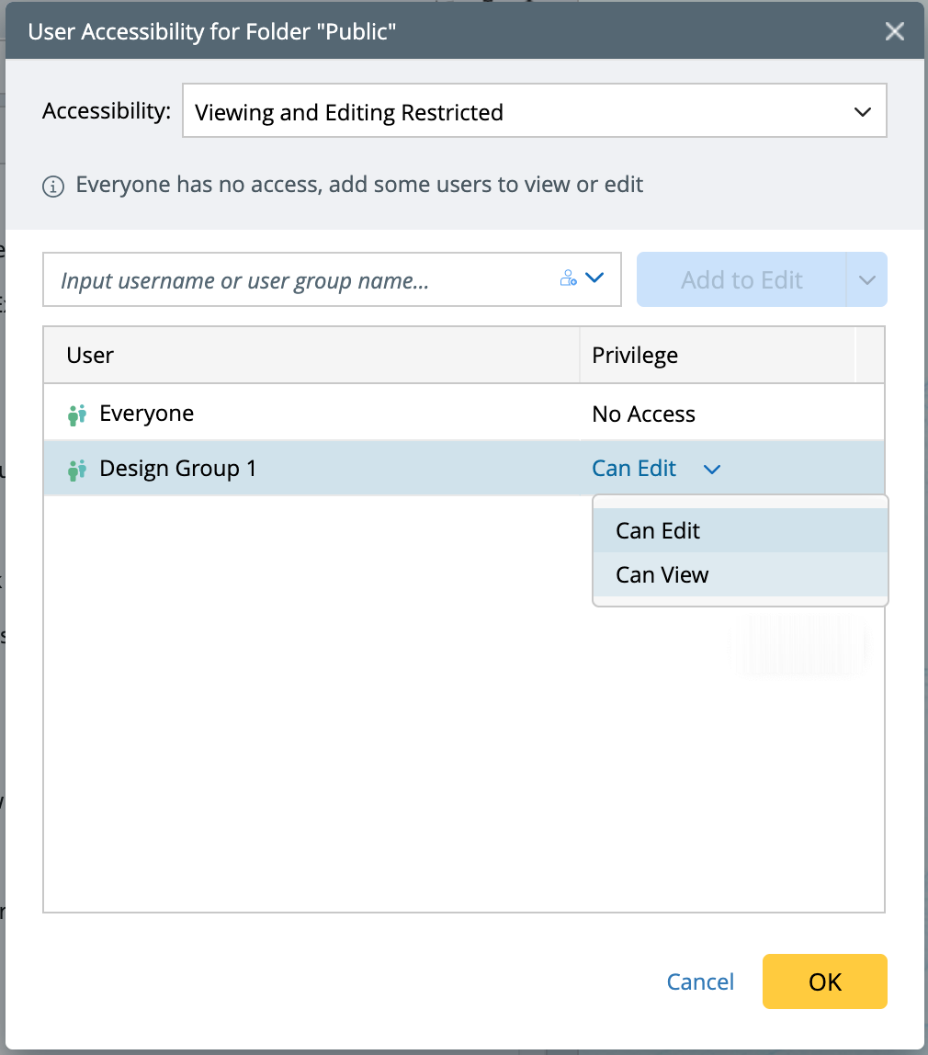Click the info icon beside the access message
The image size is (928, 1055).
point(53,187)
